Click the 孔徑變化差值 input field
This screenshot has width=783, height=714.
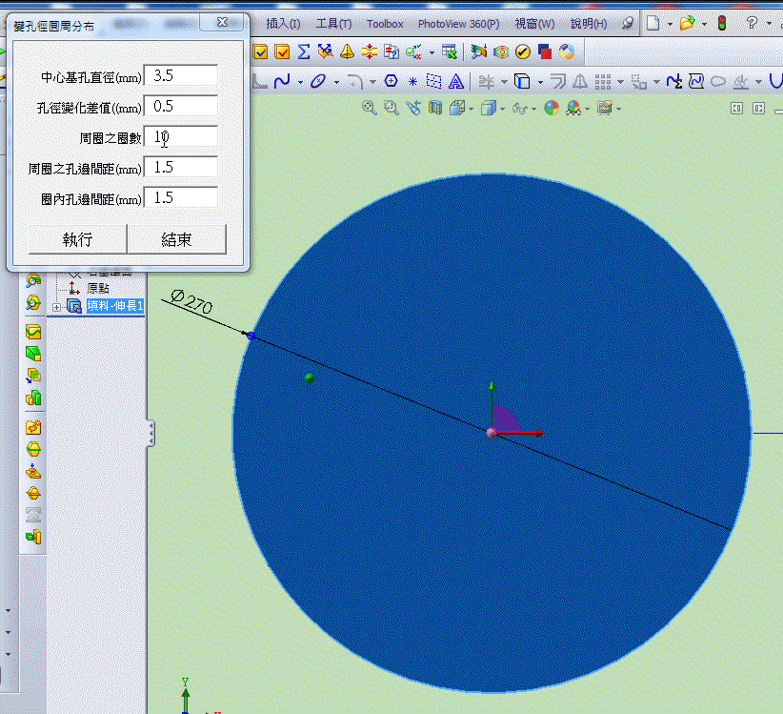(x=181, y=106)
